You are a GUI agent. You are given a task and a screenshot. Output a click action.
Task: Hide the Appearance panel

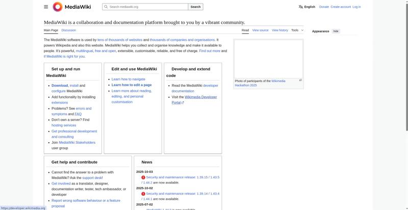coord(336,31)
